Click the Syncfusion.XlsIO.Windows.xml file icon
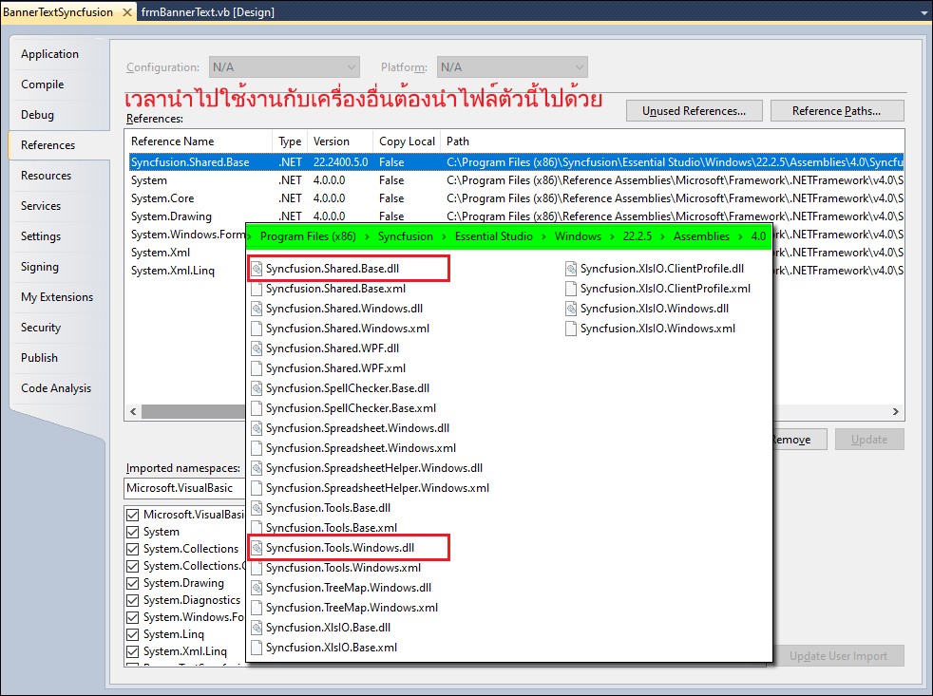The image size is (933, 696). pos(571,329)
